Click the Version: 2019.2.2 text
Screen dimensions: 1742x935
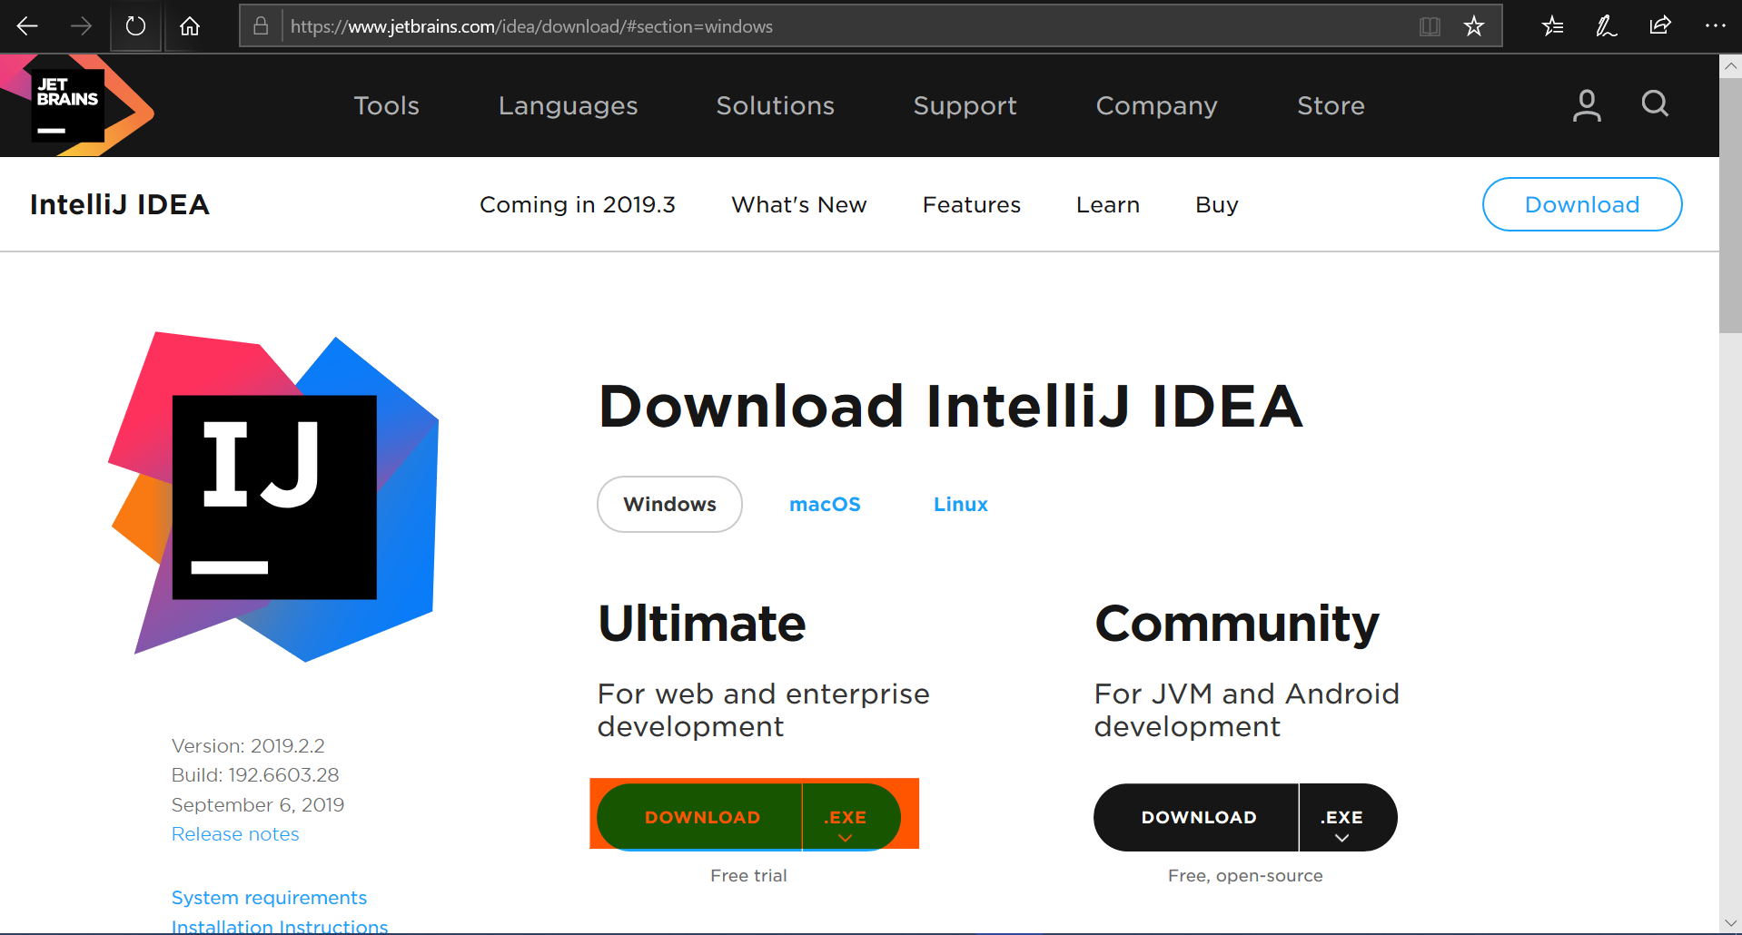pyautogui.click(x=248, y=746)
